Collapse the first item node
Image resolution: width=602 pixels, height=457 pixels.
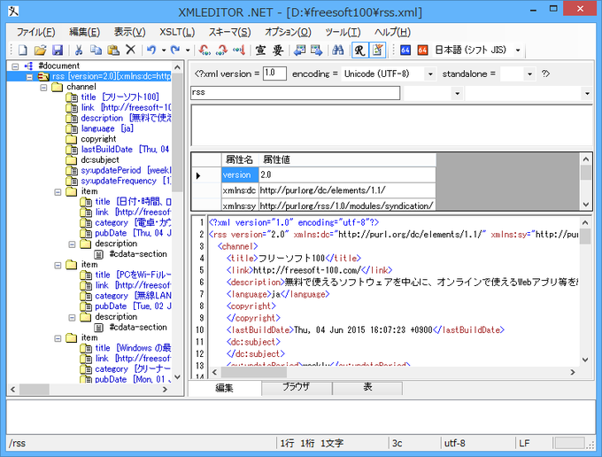pos(58,191)
